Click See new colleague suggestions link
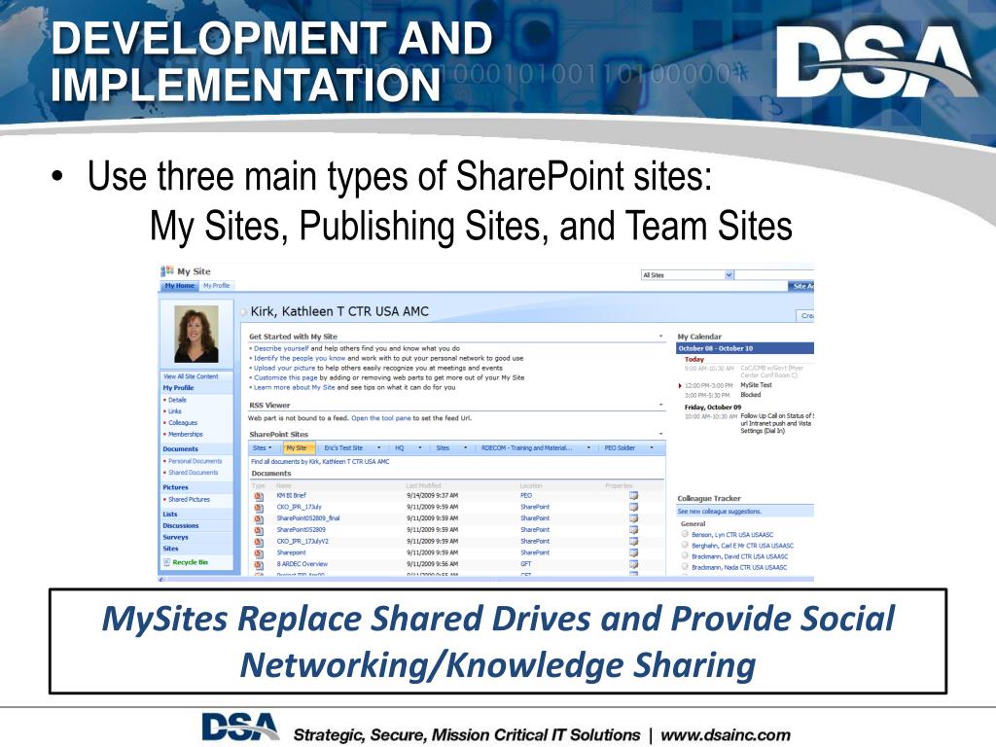 click(719, 512)
